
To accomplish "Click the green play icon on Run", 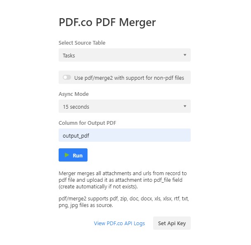I will point(67,155).
